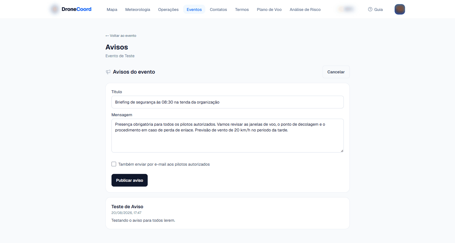Navigate to Contatos
Screen dimensions: 455x243
click(218, 9)
